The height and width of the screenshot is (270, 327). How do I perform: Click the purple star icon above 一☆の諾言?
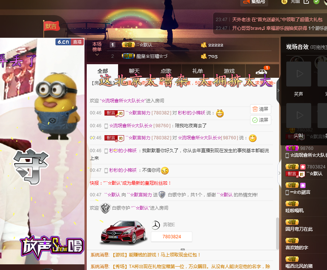tap(303, 185)
